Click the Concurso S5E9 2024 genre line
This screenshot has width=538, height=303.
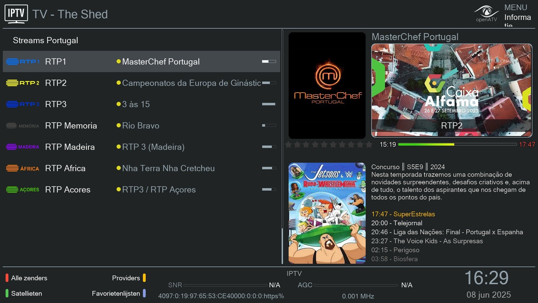coord(408,167)
